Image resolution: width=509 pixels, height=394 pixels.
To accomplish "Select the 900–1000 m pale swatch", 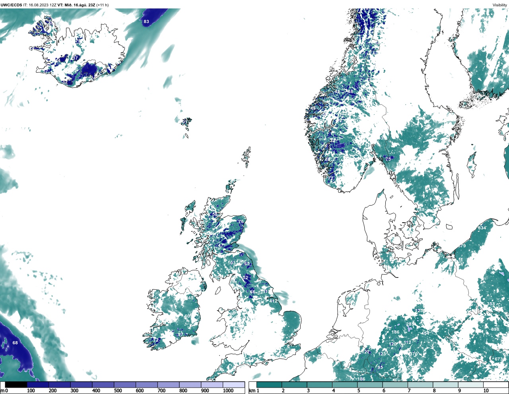I will 212,385.
